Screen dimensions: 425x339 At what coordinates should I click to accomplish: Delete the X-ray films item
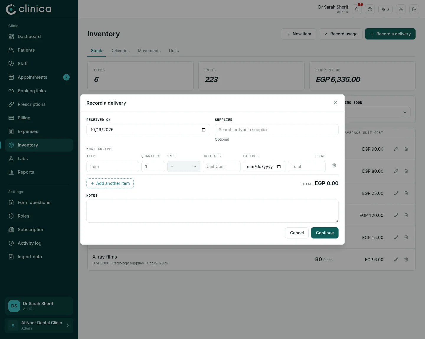point(406,259)
